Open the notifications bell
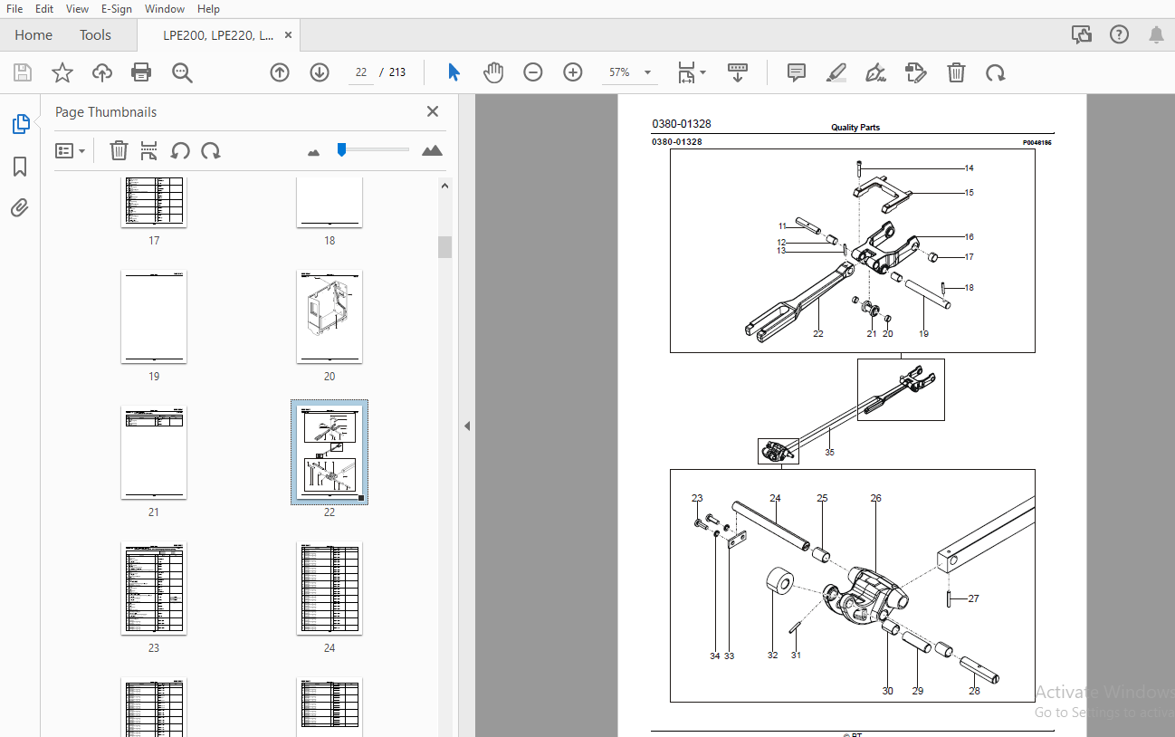1175x737 pixels. pos(1156,34)
